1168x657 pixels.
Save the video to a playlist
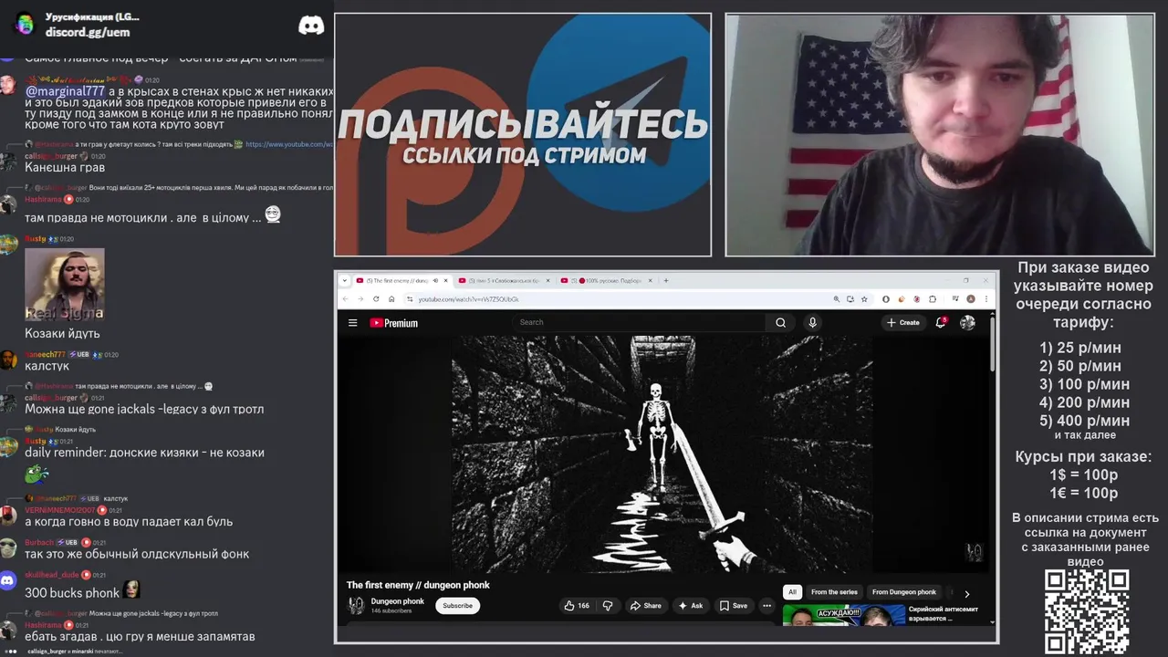(x=734, y=605)
